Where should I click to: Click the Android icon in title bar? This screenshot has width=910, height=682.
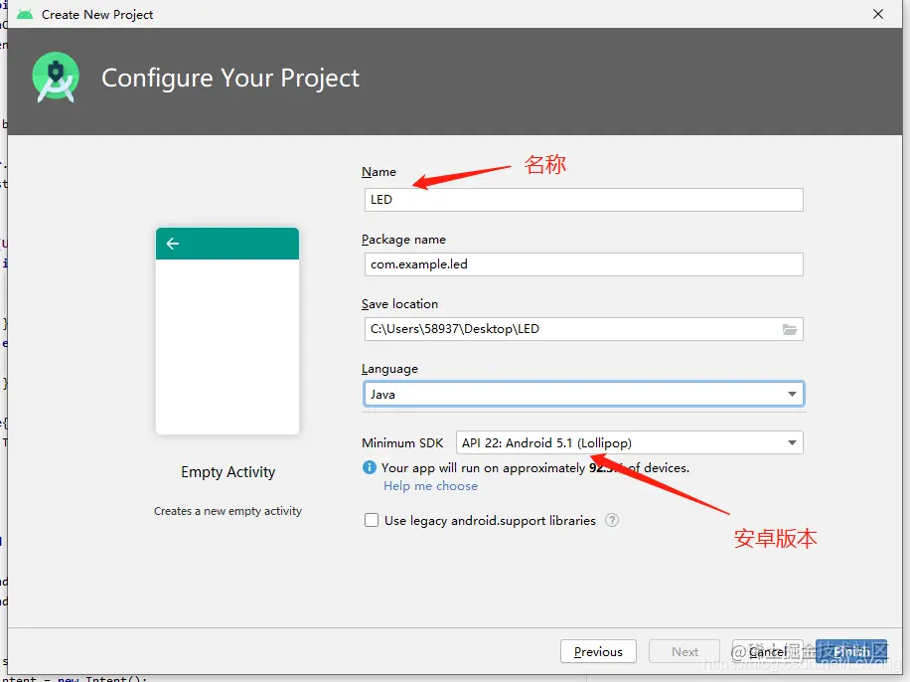(25, 14)
